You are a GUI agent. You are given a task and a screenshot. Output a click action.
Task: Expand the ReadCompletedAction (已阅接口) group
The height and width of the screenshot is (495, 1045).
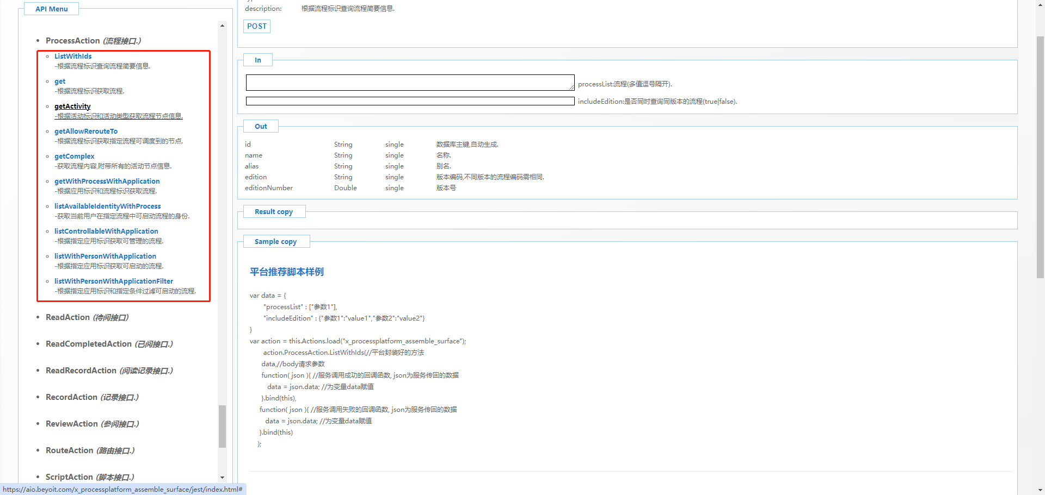109,344
